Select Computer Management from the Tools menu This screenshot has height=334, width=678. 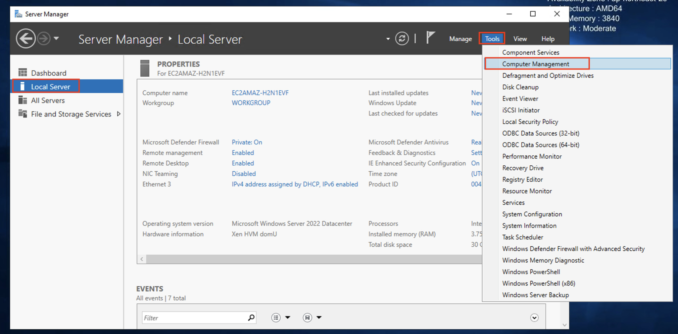pyautogui.click(x=535, y=63)
